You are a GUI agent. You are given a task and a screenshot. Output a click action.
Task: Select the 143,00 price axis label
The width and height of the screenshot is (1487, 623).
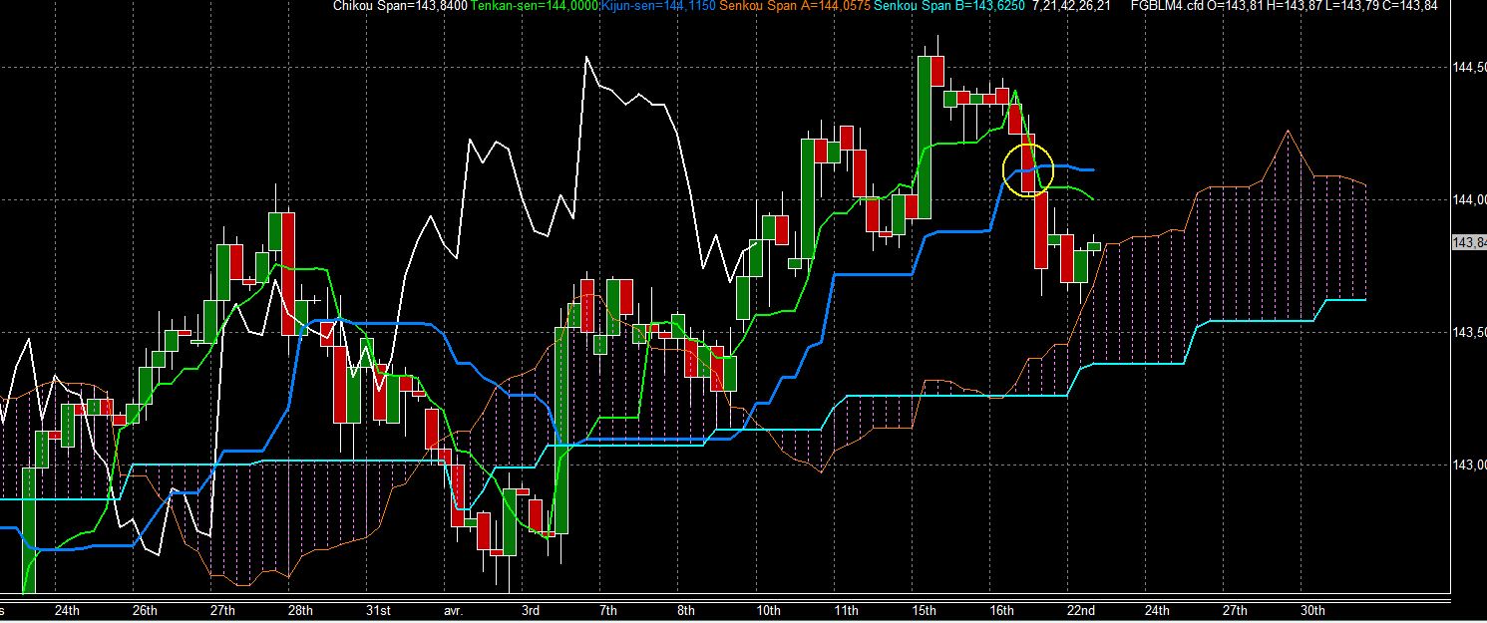[x=1469, y=465]
